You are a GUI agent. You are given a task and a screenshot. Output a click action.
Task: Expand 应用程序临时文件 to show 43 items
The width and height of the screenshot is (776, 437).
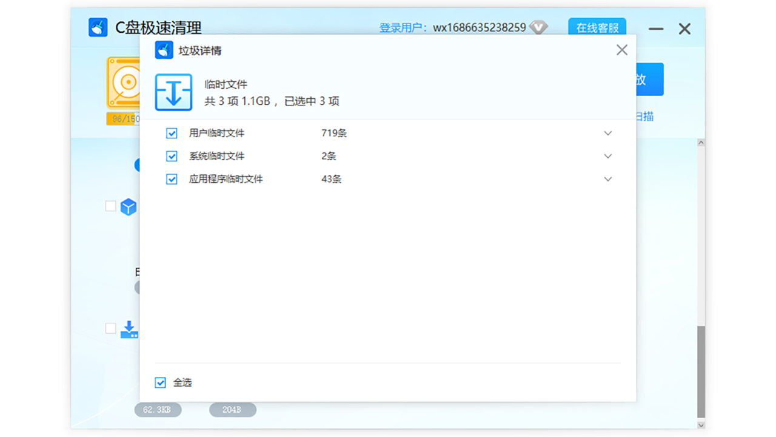pos(607,179)
